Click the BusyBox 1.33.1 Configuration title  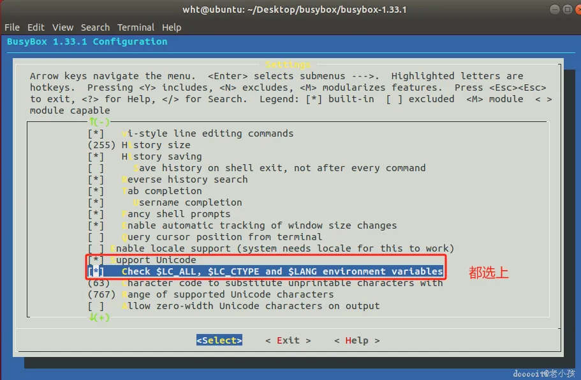87,42
